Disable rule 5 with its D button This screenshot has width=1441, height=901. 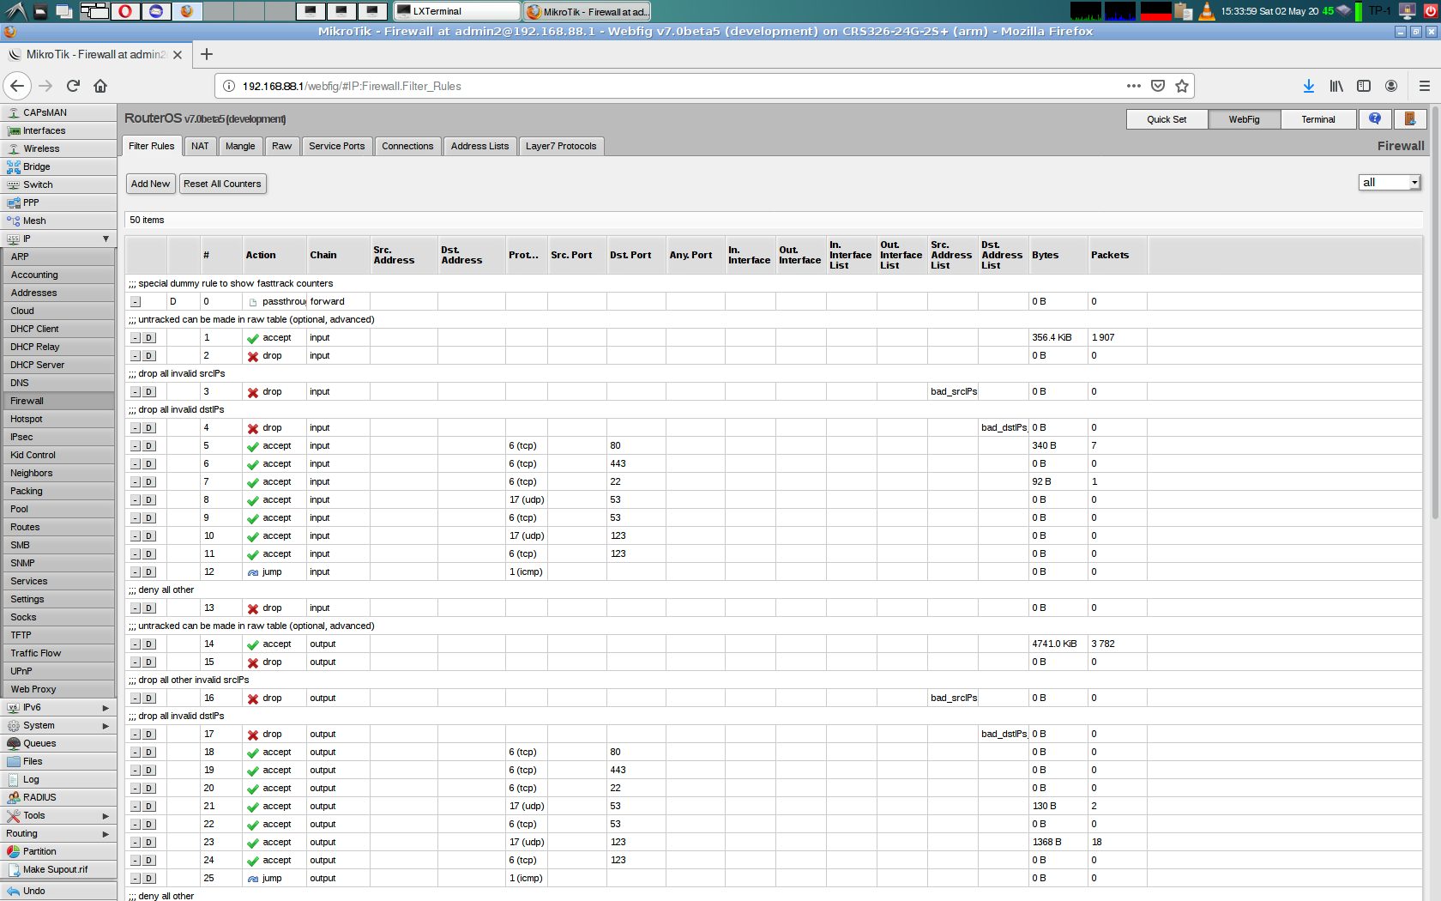(149, 446)
